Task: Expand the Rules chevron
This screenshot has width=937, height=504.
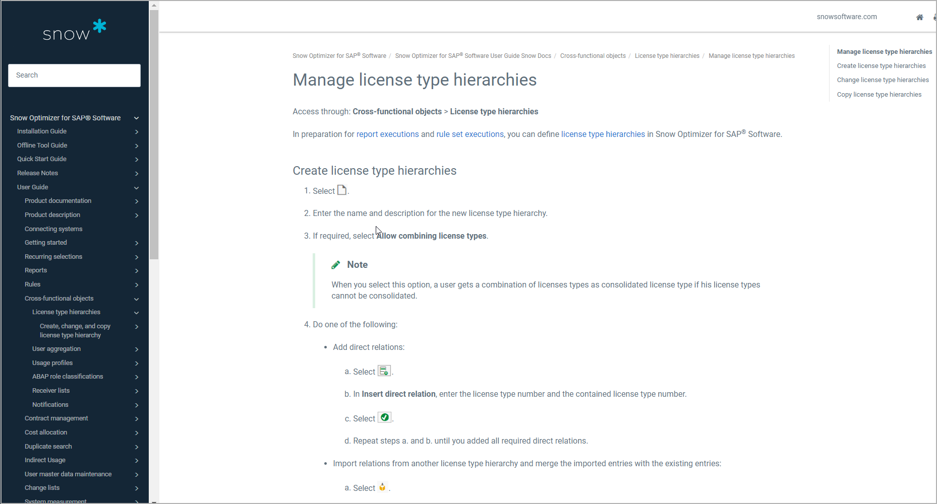Action: [137, 285]
